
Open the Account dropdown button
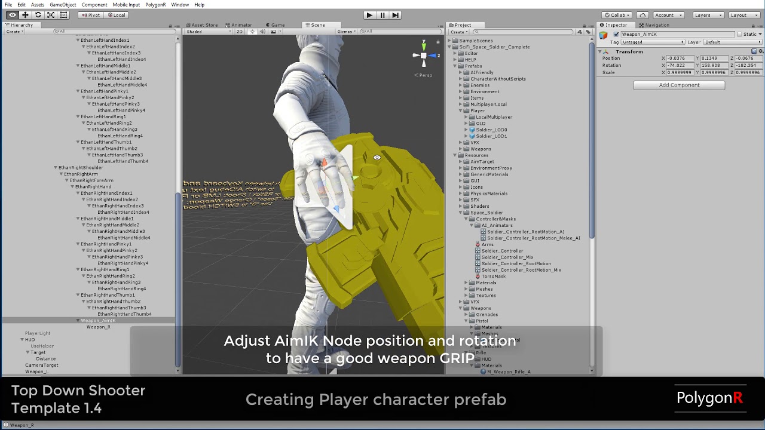668,15
